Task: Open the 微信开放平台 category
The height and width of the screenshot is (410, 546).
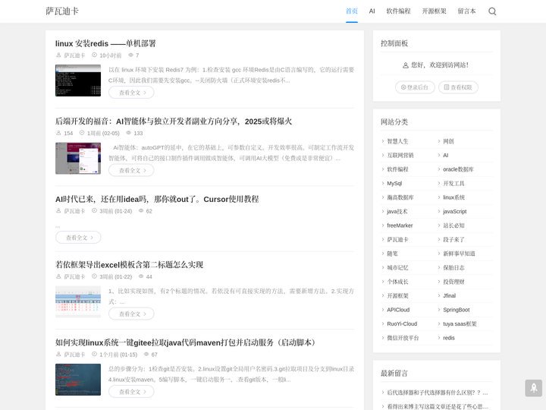Action: pos(403,338)
